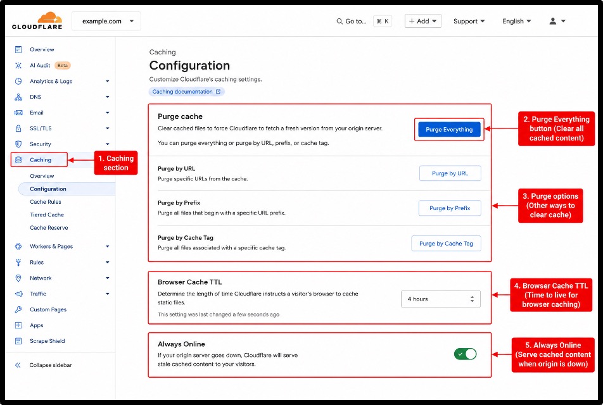
Task: Click the Traffic routing icon
Action: coord(18,294)
